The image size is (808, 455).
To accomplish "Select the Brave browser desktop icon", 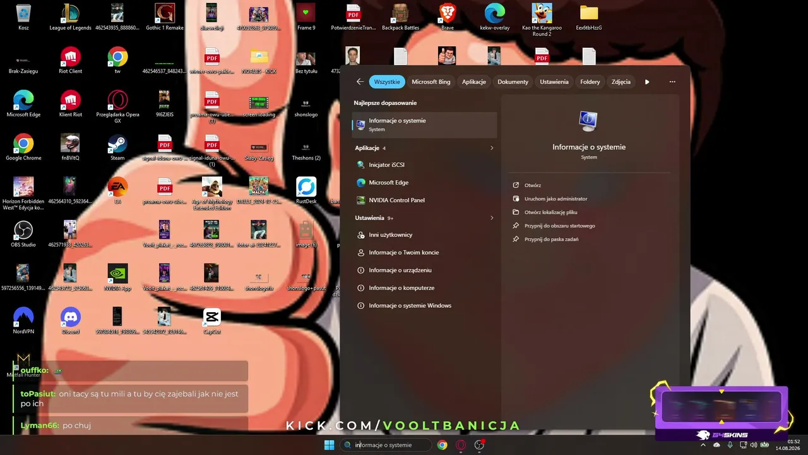I will click(448, 17).
